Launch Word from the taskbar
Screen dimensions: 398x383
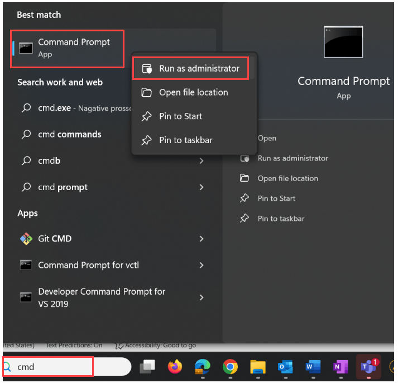[313, 367]
